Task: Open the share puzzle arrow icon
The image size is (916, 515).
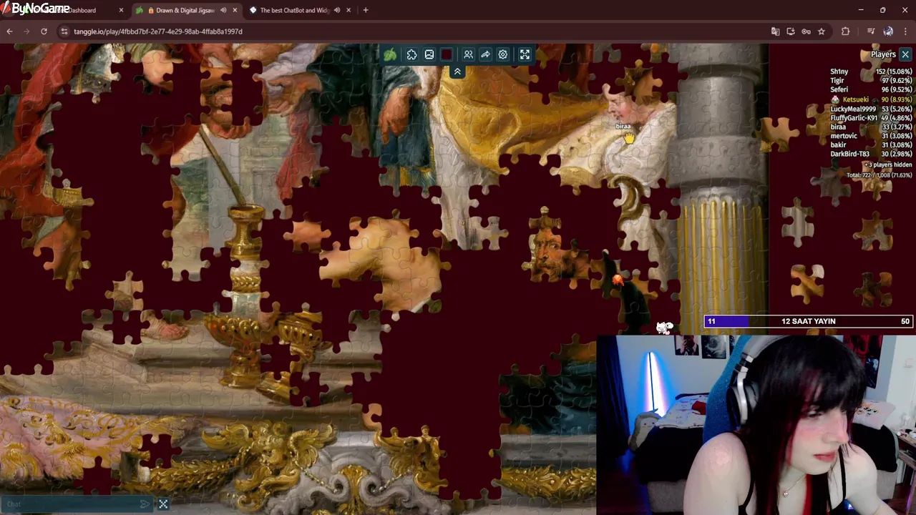Action: 485,54
